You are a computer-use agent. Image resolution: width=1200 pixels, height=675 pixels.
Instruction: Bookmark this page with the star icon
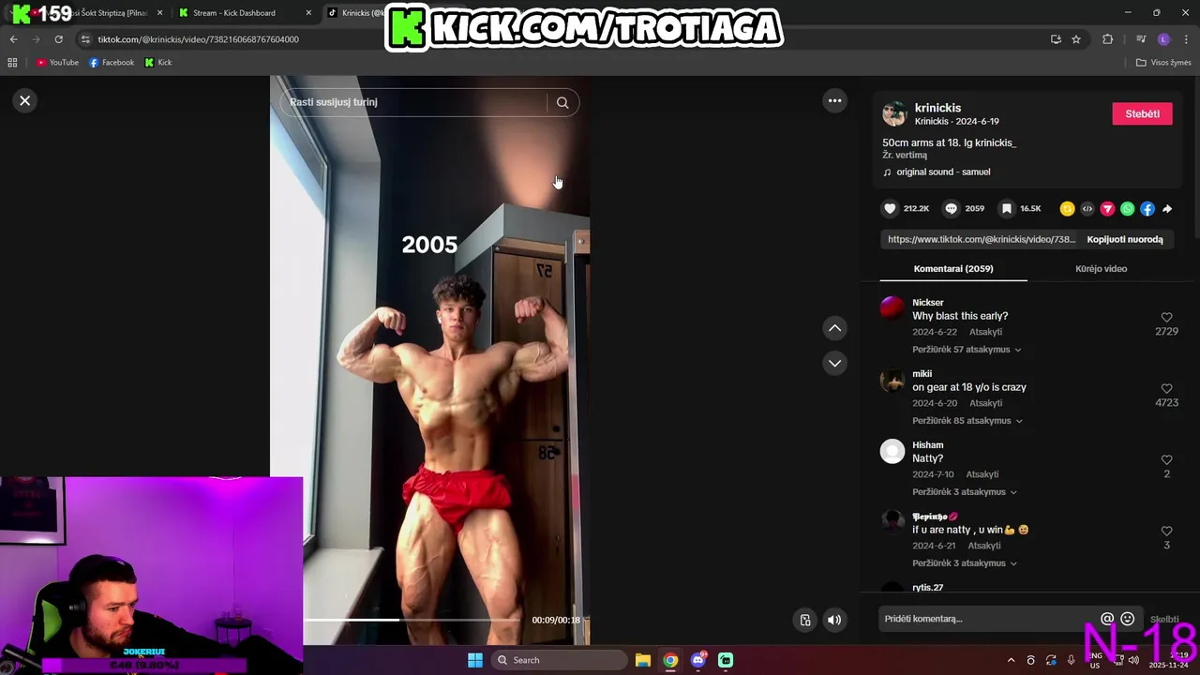(x=1076, y=39)
